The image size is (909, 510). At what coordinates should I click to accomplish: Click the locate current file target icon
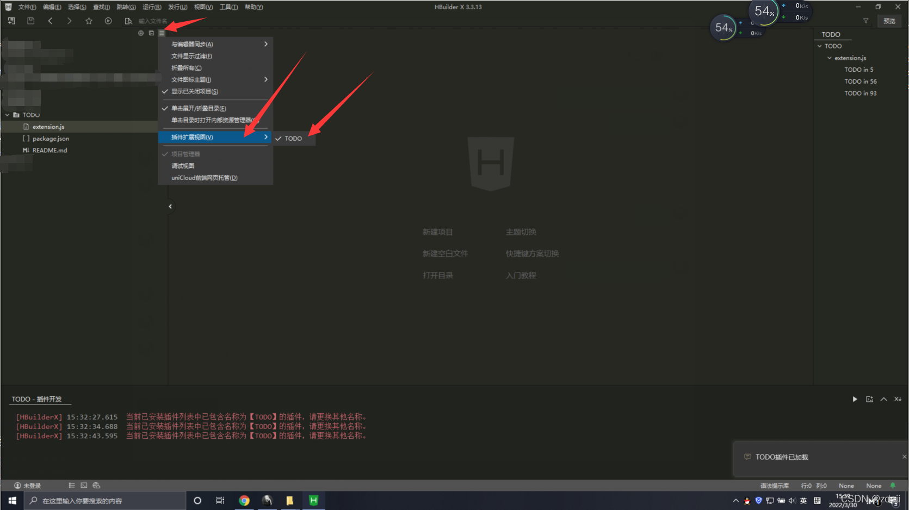click(141, 33)
